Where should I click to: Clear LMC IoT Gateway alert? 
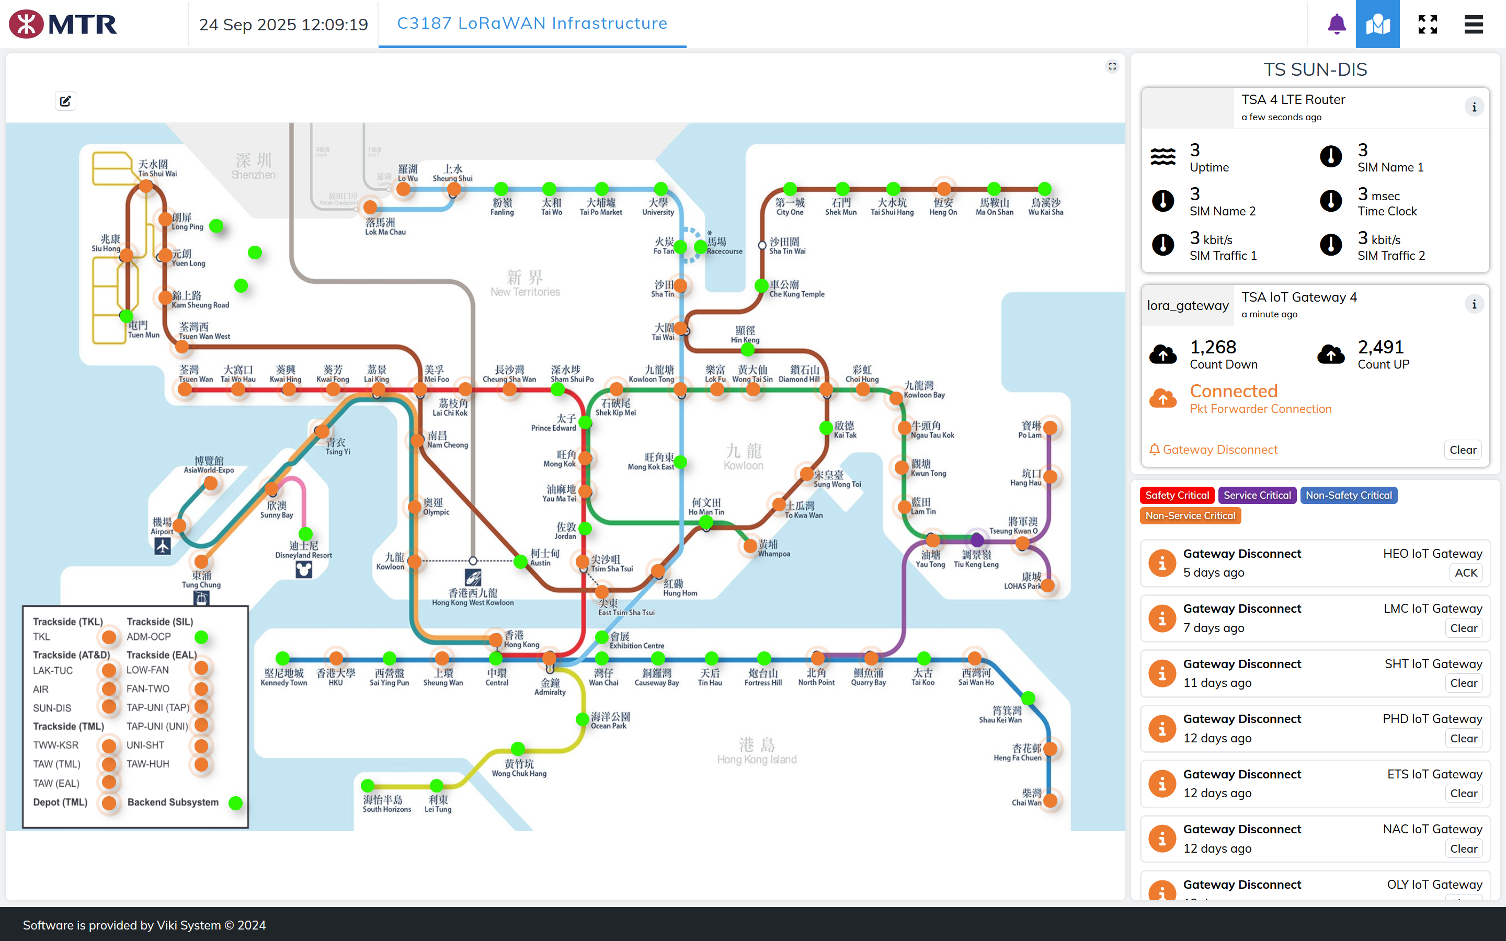[x=1463, y=628]
